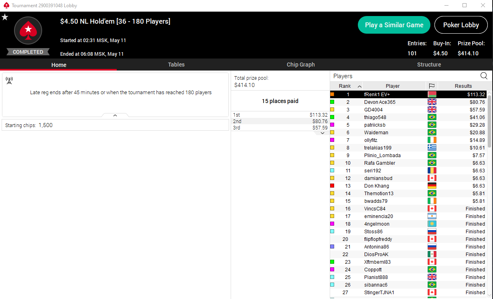Sort by Results column header
This screenshot has height=299, width=493.
pyautogui.click(x=463, y=86)
